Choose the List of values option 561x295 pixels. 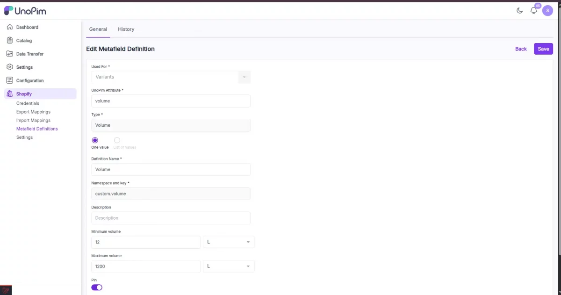[117, 140]
